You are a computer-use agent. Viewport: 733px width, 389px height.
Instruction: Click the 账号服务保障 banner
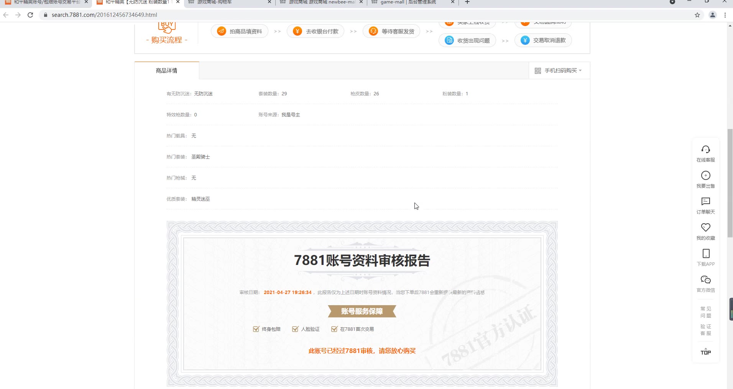coord(362,311)
